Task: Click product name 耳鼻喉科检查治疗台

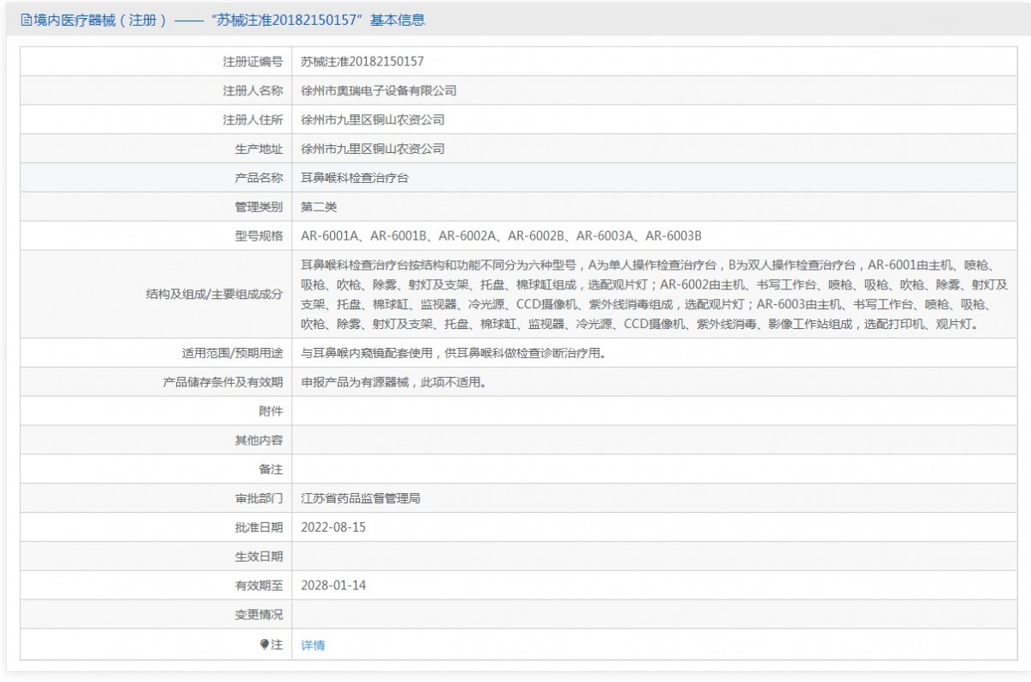Action: 355,178
